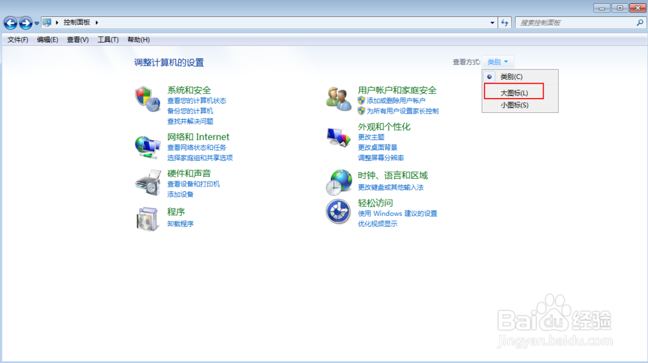The height and width of the screenshot is (363, 648).
Task: Open 硬件和声音 category link
Action: pyautogui.click(x=189, y=173)
